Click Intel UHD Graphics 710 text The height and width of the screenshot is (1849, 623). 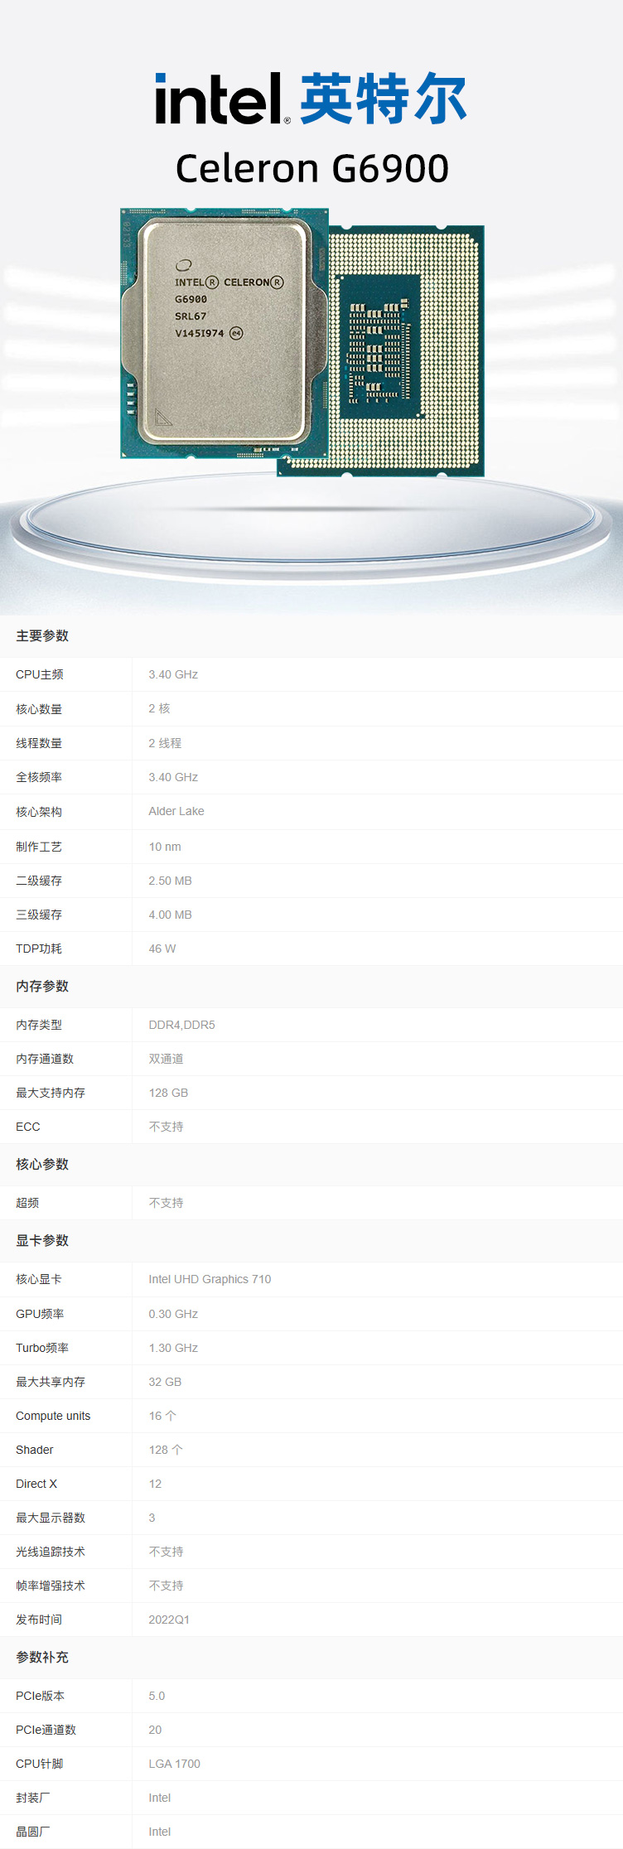pyautogui.click(x=210, y=1279)
